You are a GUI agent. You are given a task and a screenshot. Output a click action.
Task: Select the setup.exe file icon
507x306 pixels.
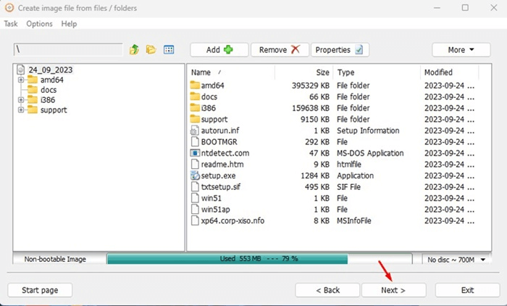coord(194,175)
